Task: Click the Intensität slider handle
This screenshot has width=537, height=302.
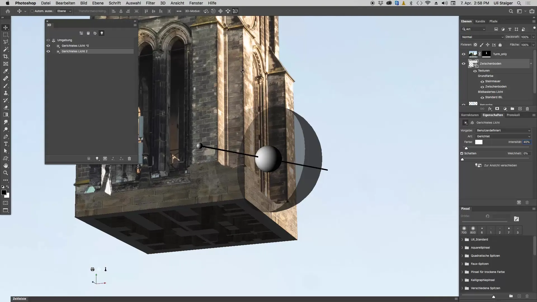Action: [466, 148]
